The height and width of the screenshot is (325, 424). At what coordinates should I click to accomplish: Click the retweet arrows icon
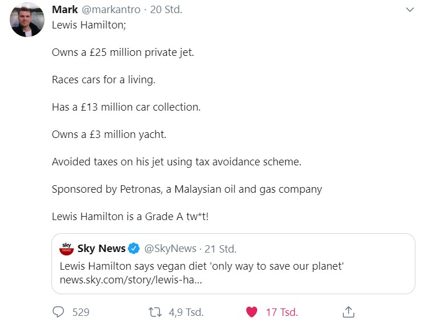click(155, 312)
